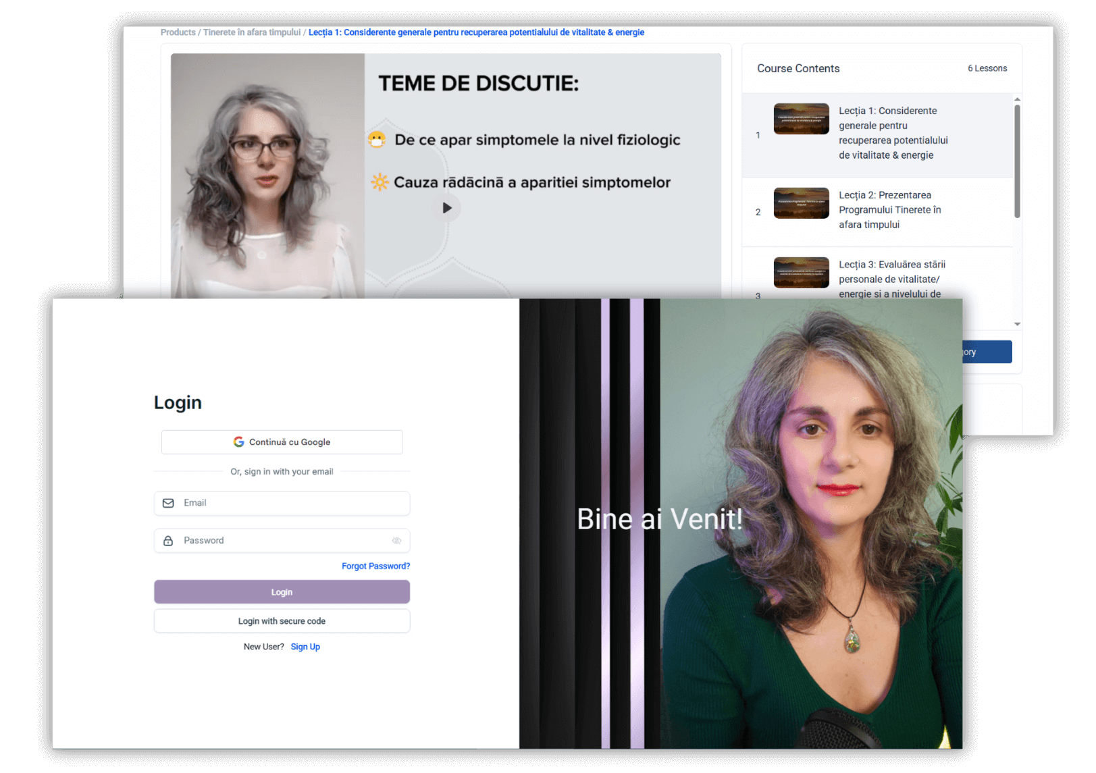
Task: Select Lecția 2: Prezentarea Programului lesson title
Action: (889, 210)
